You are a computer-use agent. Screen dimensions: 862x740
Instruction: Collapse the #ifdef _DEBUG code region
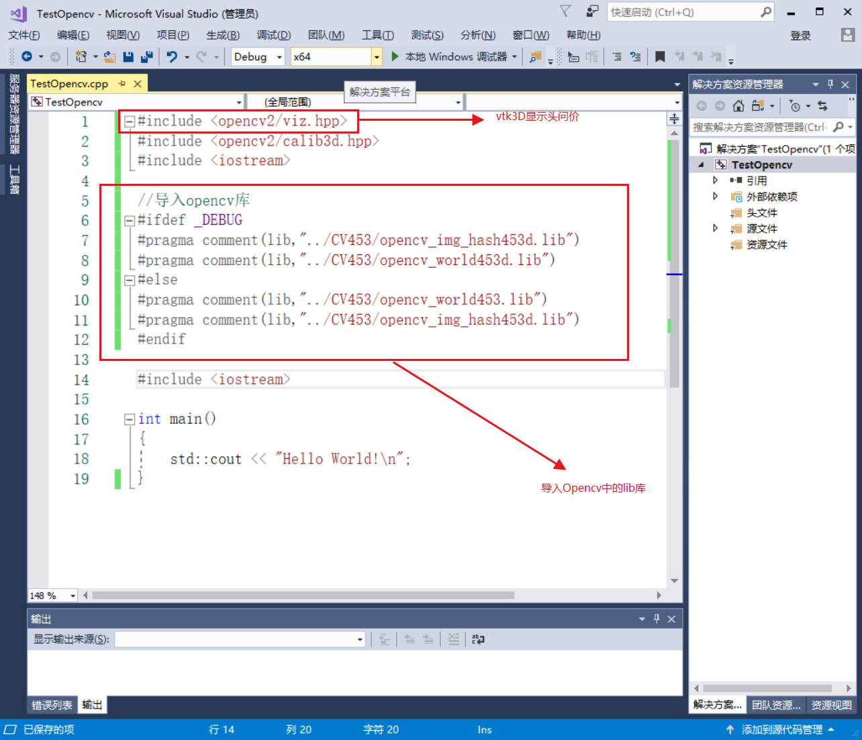pos(129,219)
